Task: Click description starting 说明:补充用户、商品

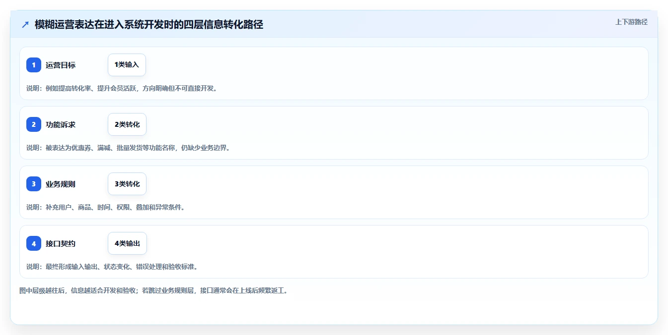Action: 106,207
